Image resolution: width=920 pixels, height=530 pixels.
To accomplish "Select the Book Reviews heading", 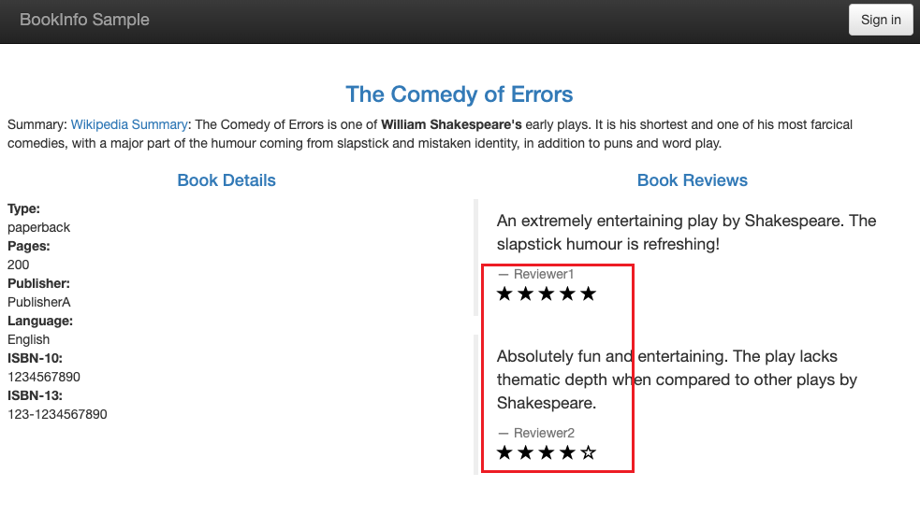I will pyautogui.click(x=693, y=180).
